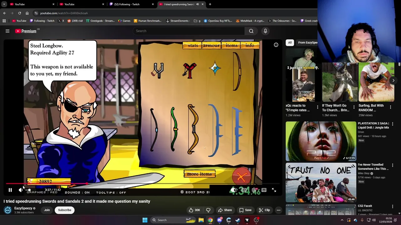
Task: Open the EazySpeezy channel avatar
Action: [8, 210]
